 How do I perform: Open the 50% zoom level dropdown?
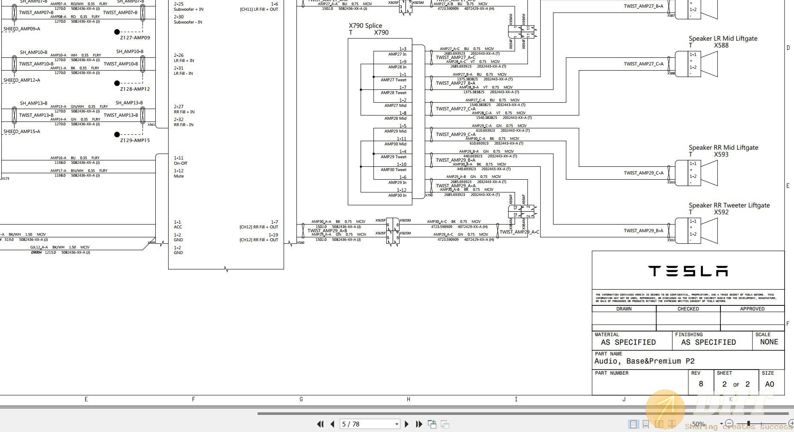[721, 424]
